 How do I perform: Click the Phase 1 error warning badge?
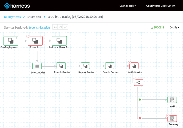28,36
